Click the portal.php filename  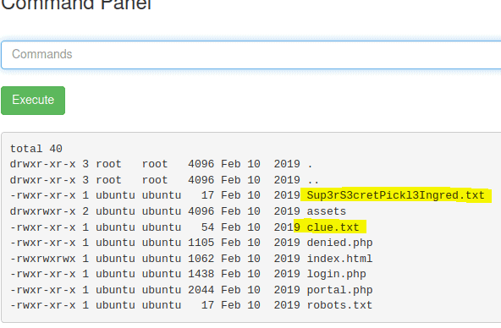click(x=339, y=290)
